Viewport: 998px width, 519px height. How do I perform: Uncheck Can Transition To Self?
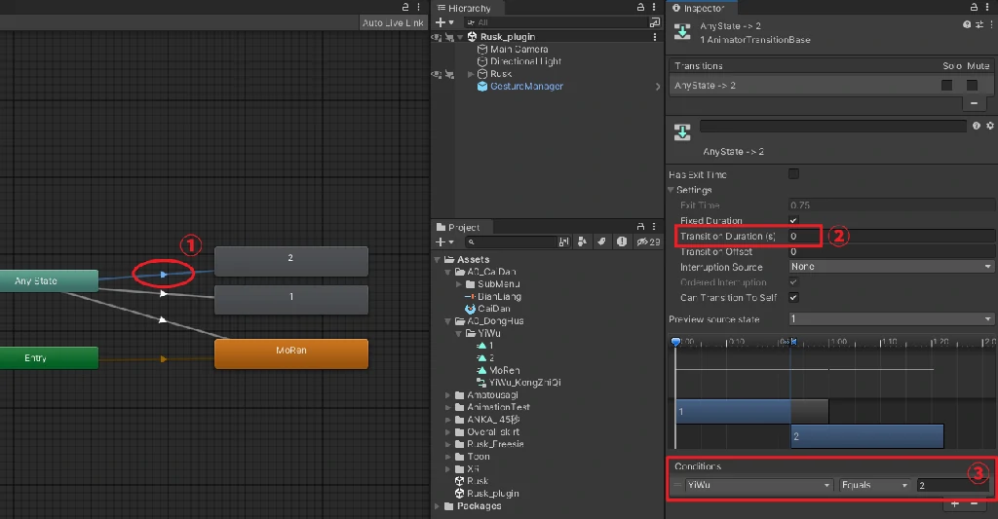click(793, 297)
